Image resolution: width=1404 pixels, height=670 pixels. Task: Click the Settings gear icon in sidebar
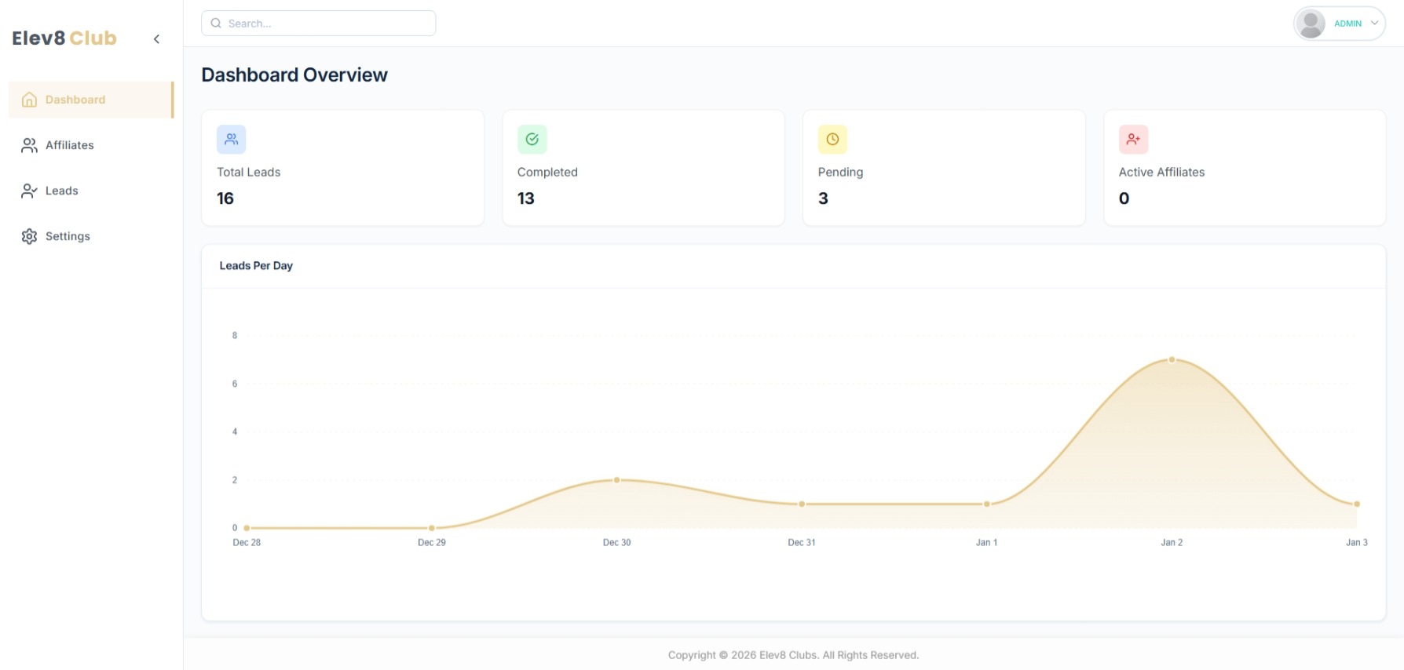[x=30, y=236]
